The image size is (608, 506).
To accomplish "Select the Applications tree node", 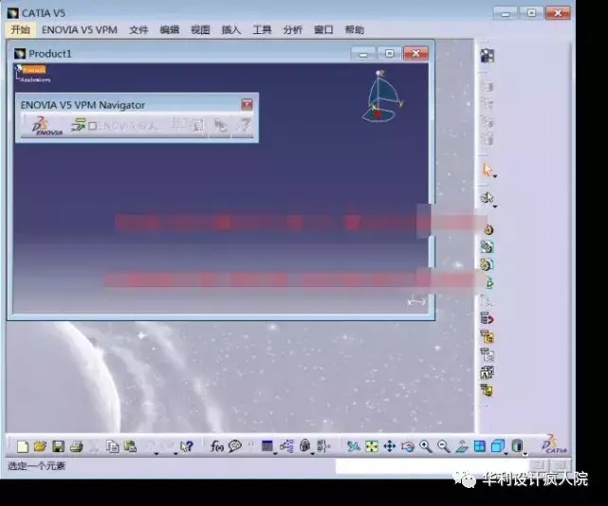I will [35, 80].
